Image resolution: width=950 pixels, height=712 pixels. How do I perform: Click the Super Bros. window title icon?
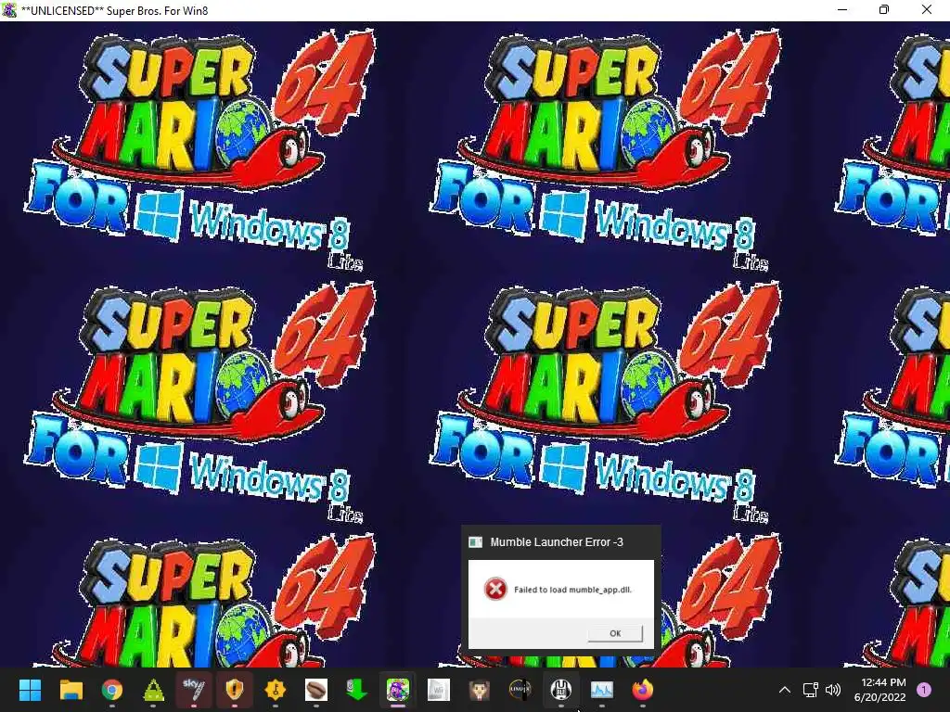tap(9, 10)
